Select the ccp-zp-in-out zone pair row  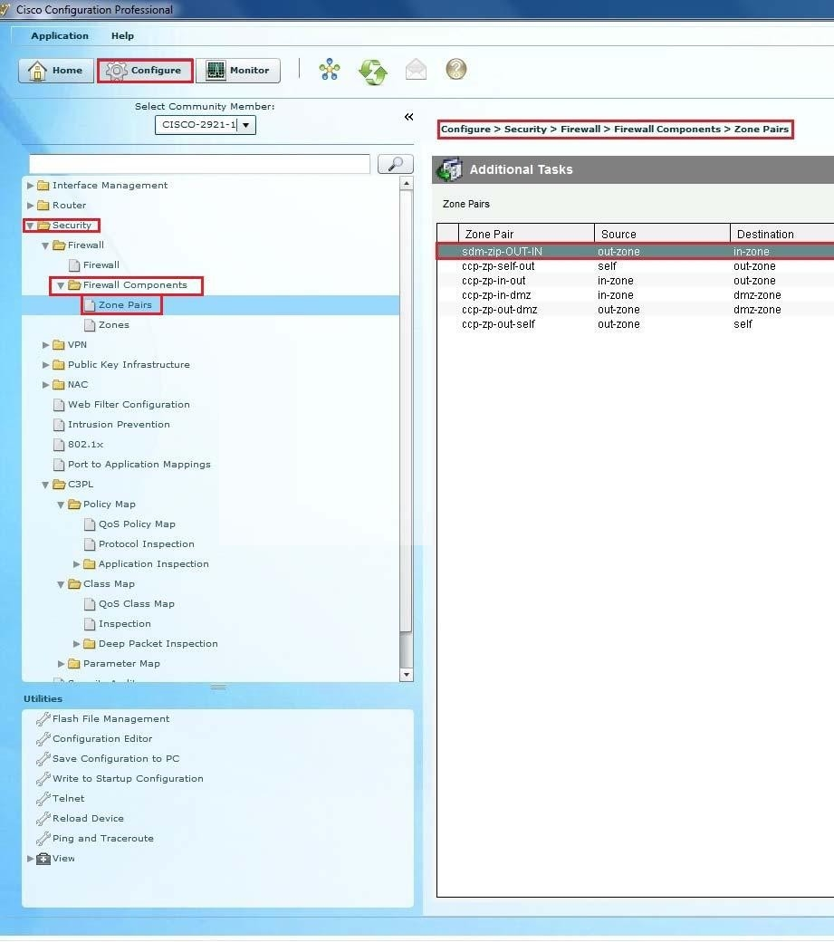[x=636, y=281]
